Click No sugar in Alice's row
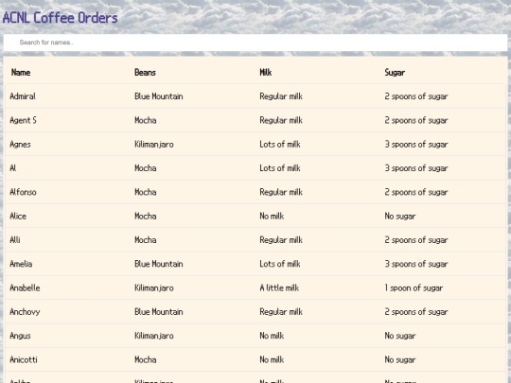Image resolution: width=511 pixels, height=383 pixels. pyautogui.click(x=400, y=216)
